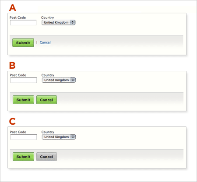The width and height of the screenshot is (197, 182).
Task: Click the green Cancel button in form B
Action: tap(46, 100)
